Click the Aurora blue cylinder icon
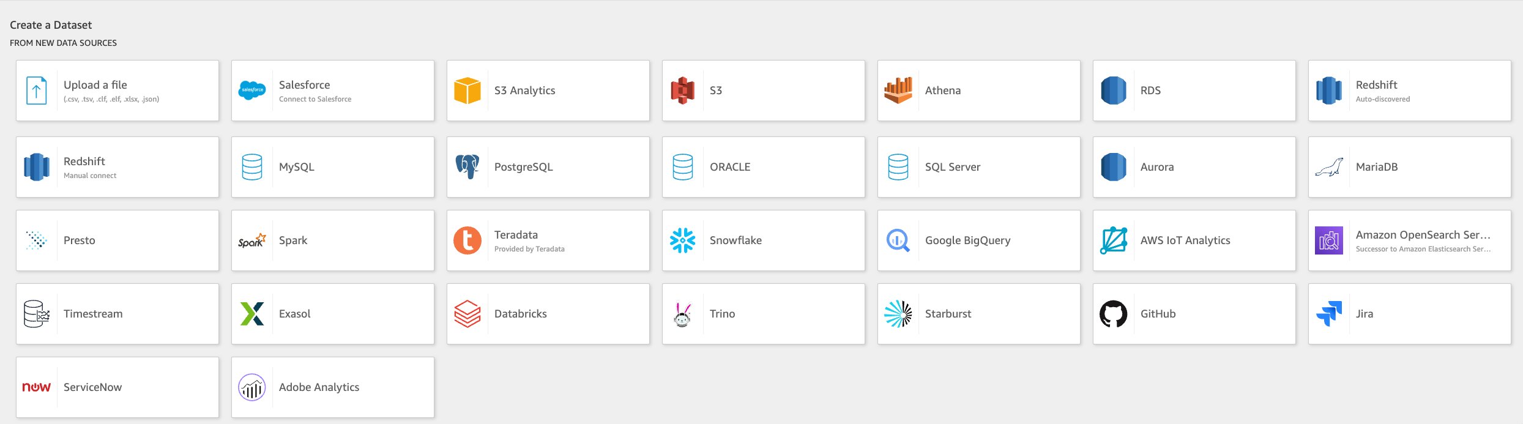Screen dimensions: 1523x424 (x=1114, y=167)
